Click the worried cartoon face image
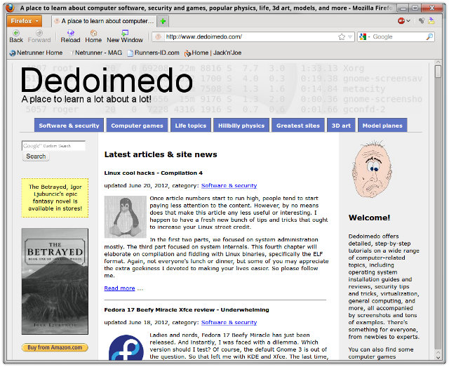 [x=372, y=169]
